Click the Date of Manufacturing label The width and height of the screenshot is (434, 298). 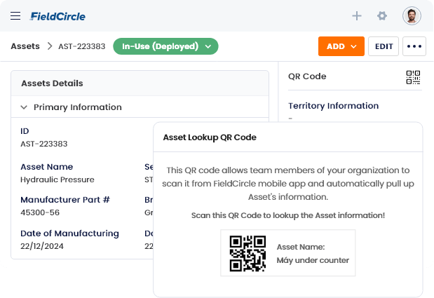tap(69, 233)
